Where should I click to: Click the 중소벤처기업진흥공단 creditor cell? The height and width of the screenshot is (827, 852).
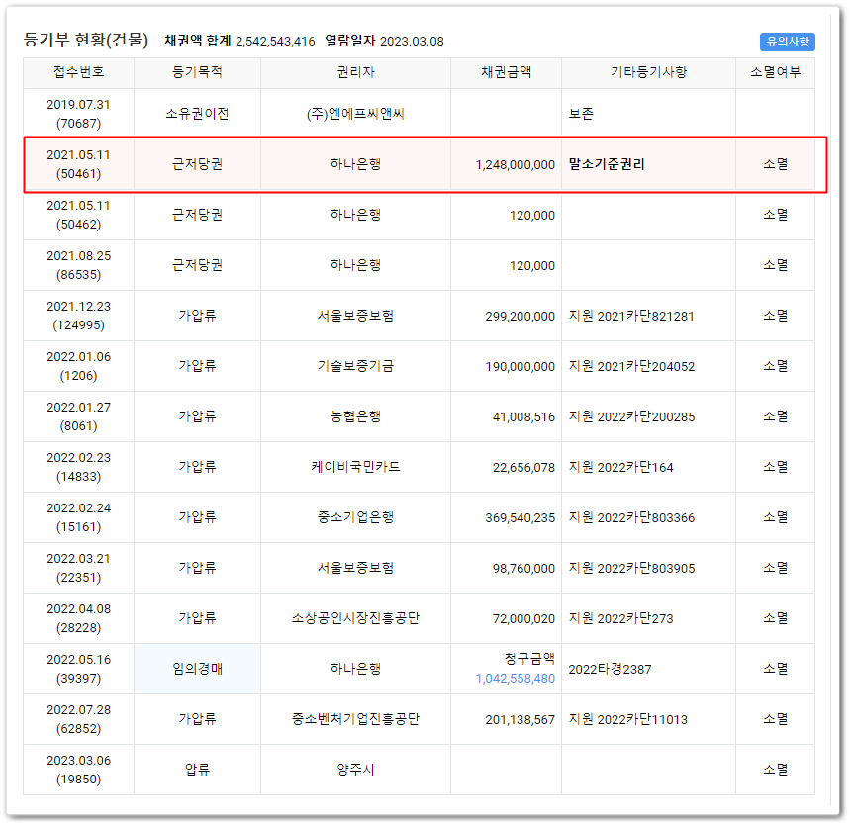pyautogui.click(x=356, y=719)
